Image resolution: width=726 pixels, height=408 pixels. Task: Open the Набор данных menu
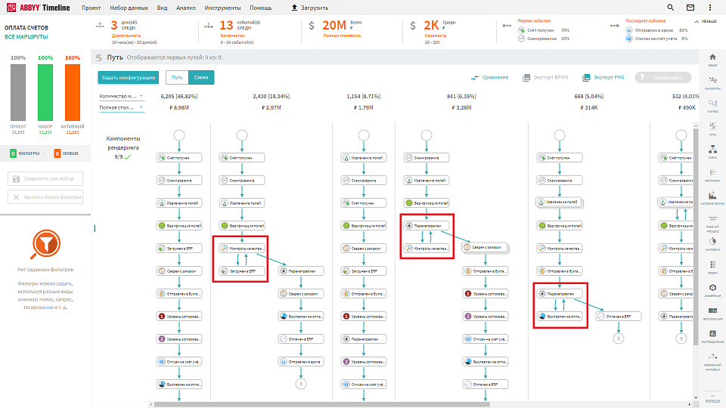[x=129, y=8]
